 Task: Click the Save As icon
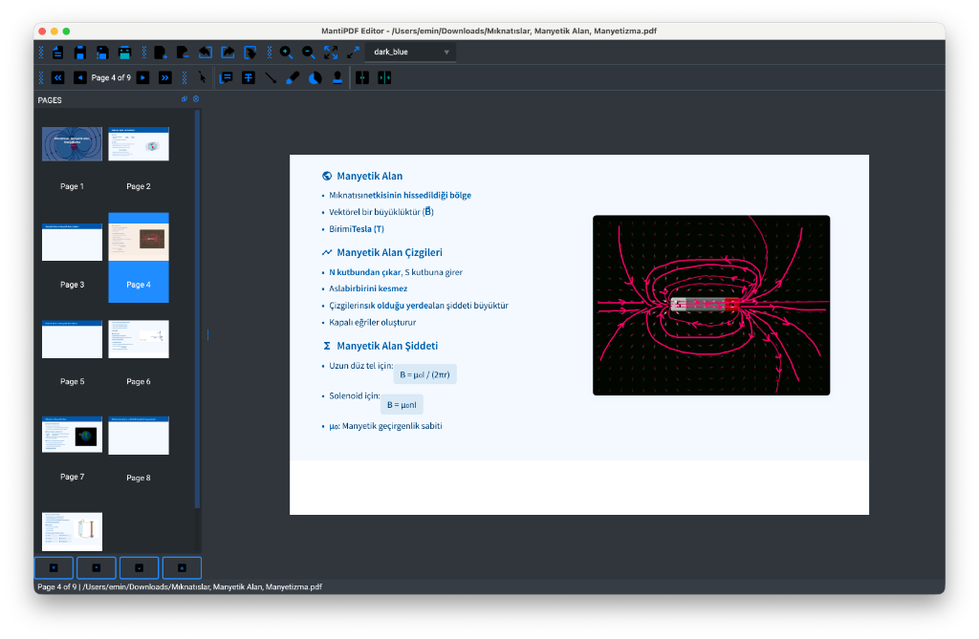[x=101, y=53]
